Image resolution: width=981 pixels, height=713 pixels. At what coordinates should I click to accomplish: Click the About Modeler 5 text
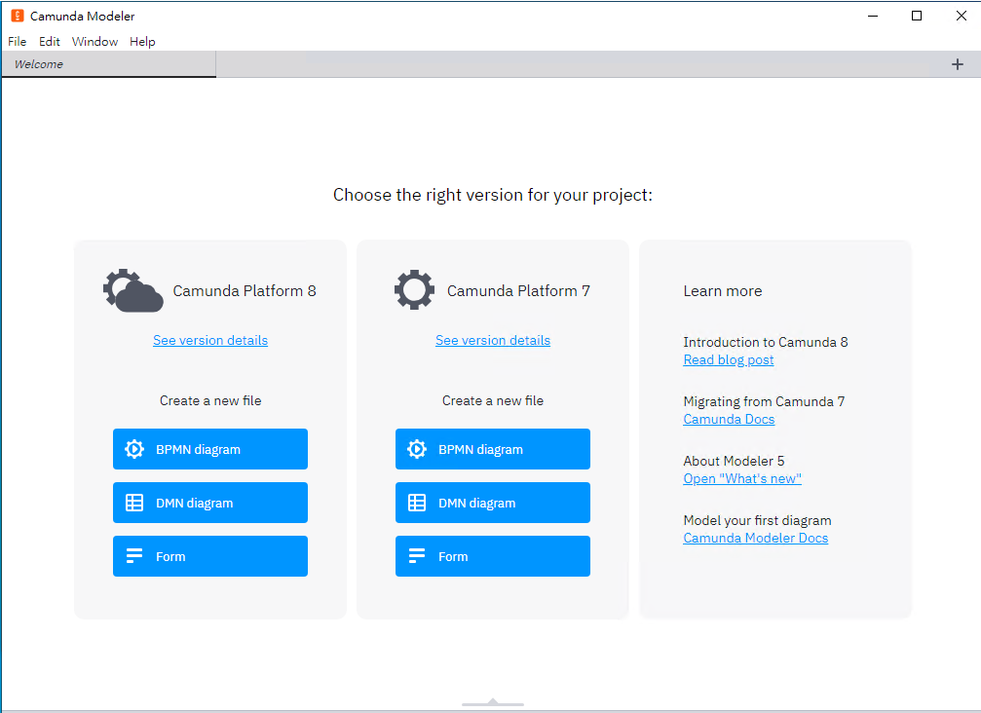pyautogui.click(x=734, y=461)
